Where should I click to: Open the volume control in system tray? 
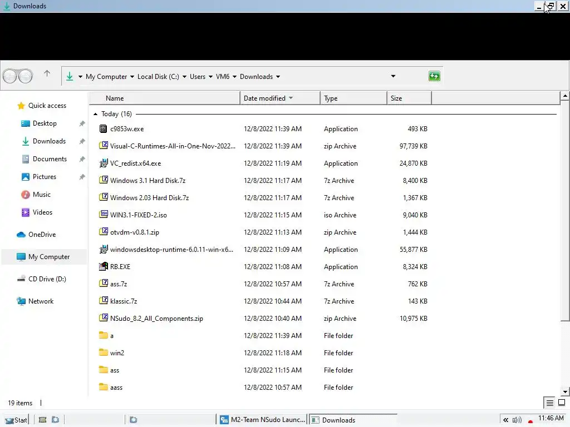pyautogui.click(x=517, y=420)
